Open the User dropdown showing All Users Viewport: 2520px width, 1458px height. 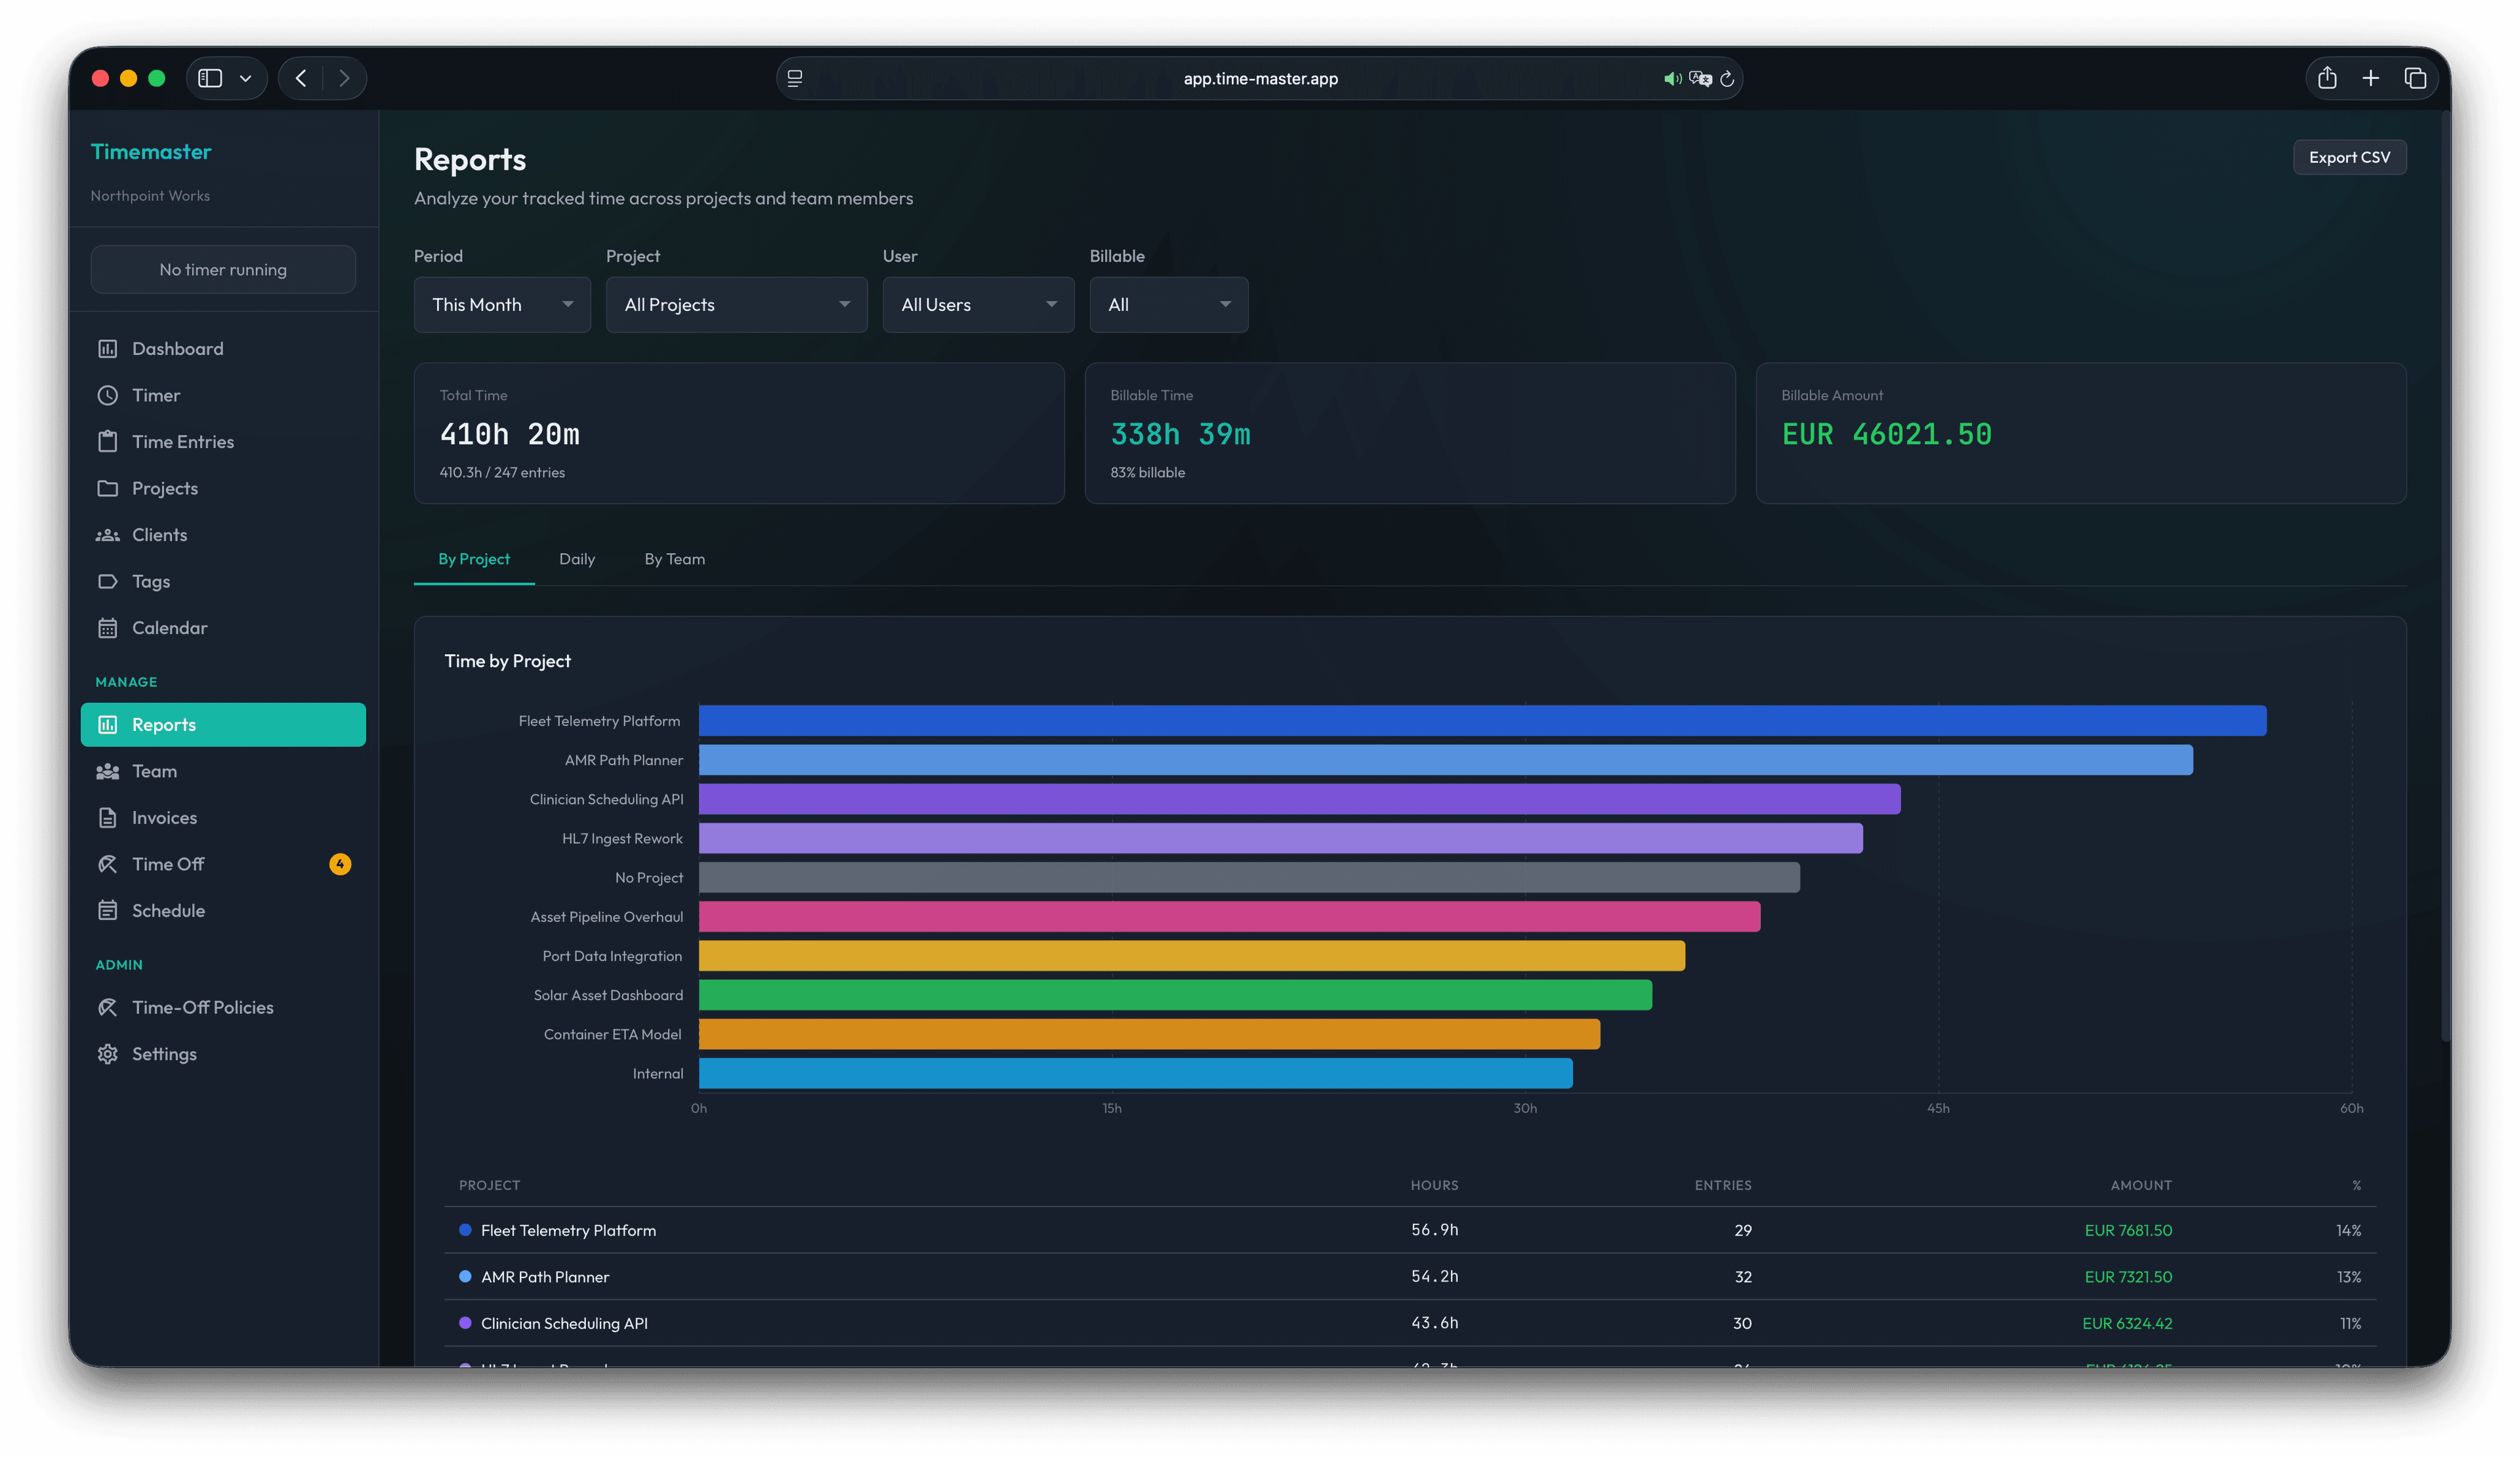click(978, 305)
